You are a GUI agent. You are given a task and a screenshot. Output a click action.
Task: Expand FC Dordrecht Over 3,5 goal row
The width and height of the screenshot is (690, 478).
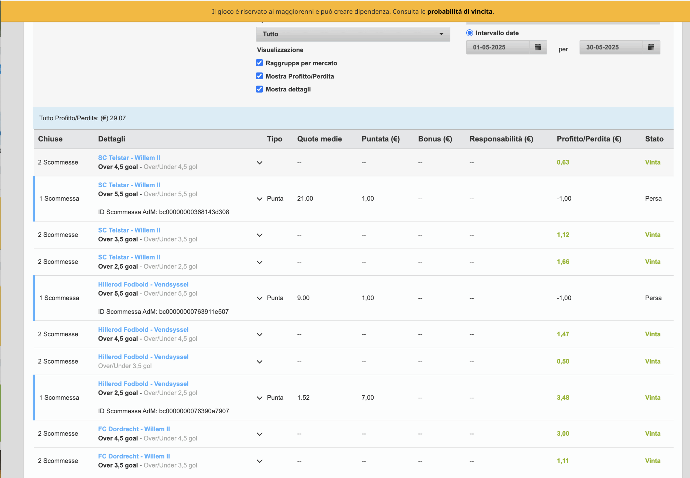click(259, 461)
